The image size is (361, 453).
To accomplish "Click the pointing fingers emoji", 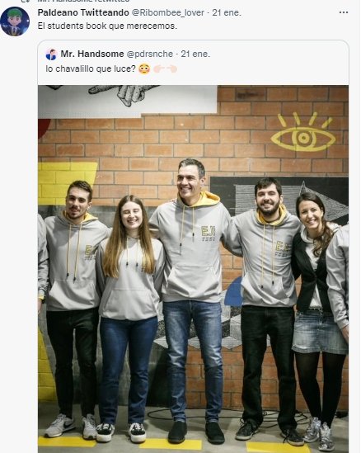I will [165, 69].
